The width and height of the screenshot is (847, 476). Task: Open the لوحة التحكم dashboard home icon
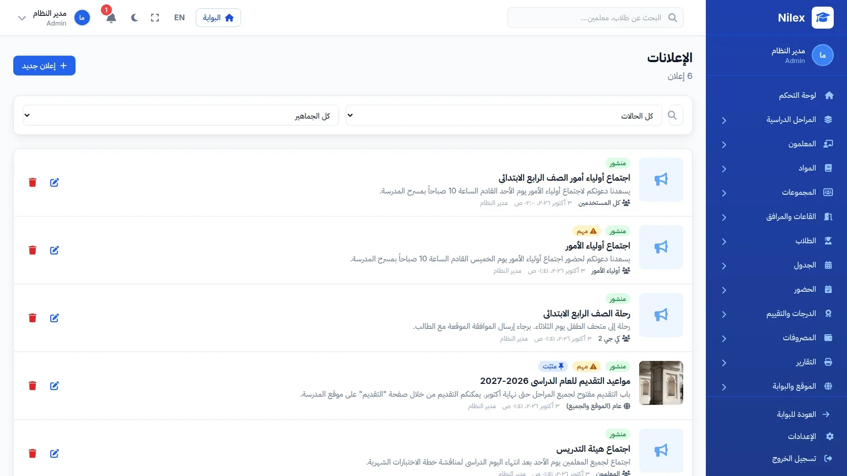coord(829,95)
